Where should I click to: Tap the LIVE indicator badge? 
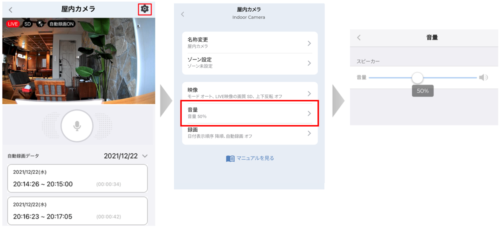coord(13,24)
